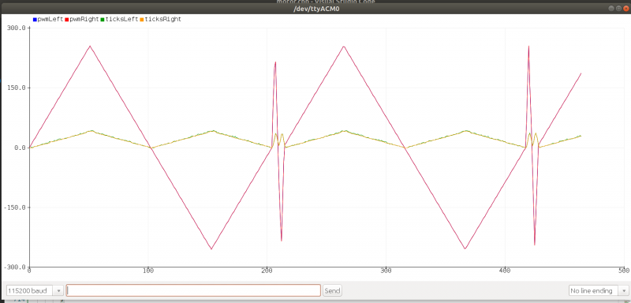Click the 300 x-axis tick label
Viewport: 631px width, 303px height.
[x=386, y=271]
